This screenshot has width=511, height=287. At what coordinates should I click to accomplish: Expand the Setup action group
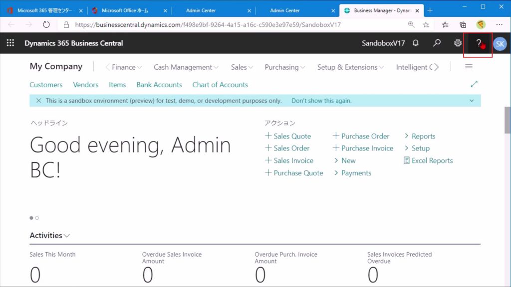point(417,148)
